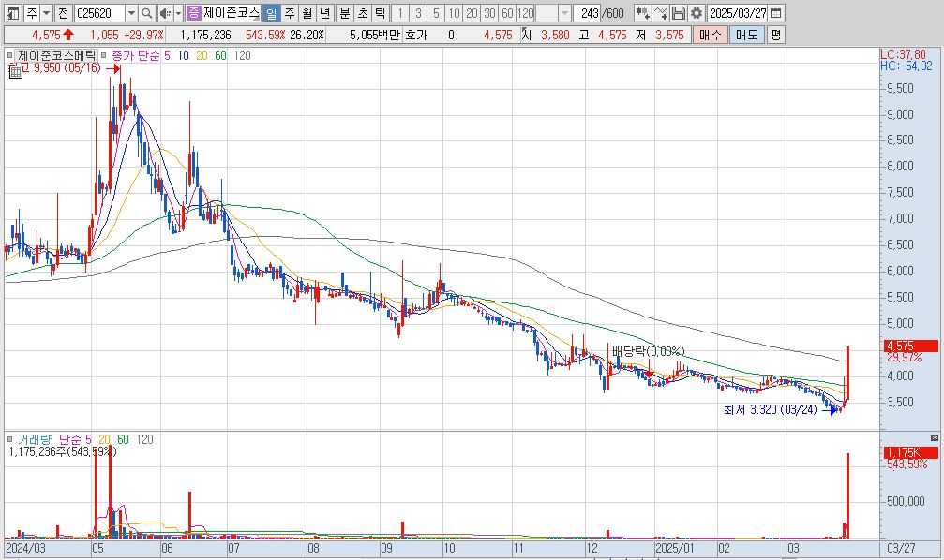Click the 평 button
Screen dimensions: 944x560
(x=775, y=35)
